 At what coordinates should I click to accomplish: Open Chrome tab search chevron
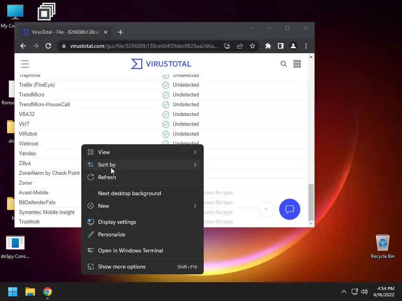(x=251, y=28)
